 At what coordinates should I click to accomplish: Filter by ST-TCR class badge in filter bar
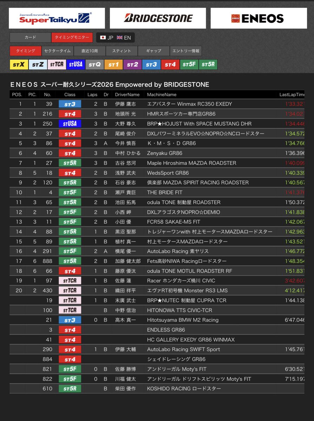[57, 65]
